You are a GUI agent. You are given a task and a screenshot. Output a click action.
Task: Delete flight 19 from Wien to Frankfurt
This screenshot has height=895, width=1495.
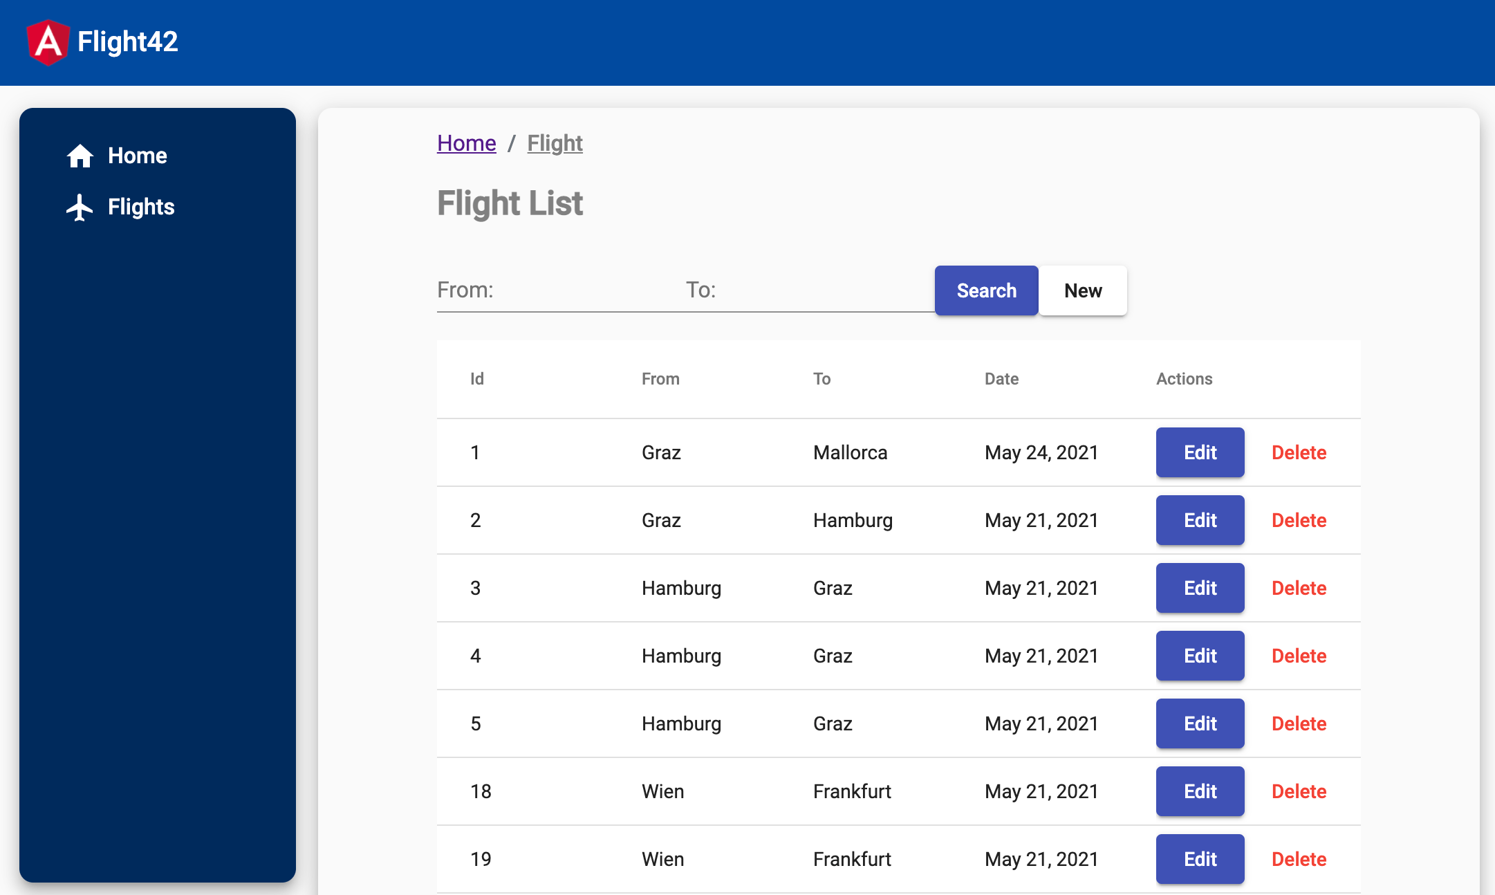tap(1299, 859)
